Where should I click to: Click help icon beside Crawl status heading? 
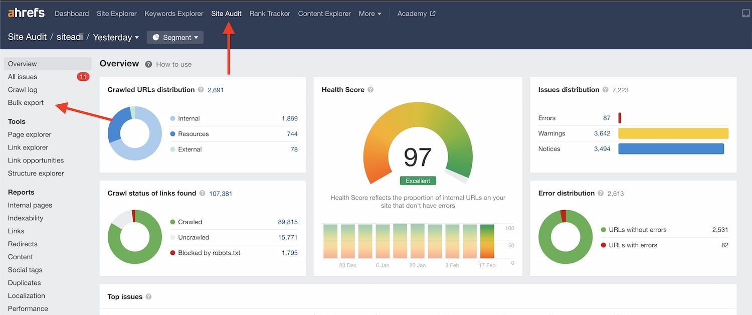(203, 193)
